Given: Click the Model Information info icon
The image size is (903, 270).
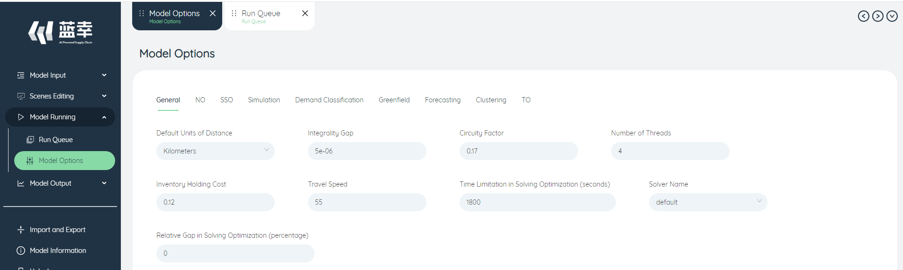Looking at the screenshot, I should click(21, 251).
